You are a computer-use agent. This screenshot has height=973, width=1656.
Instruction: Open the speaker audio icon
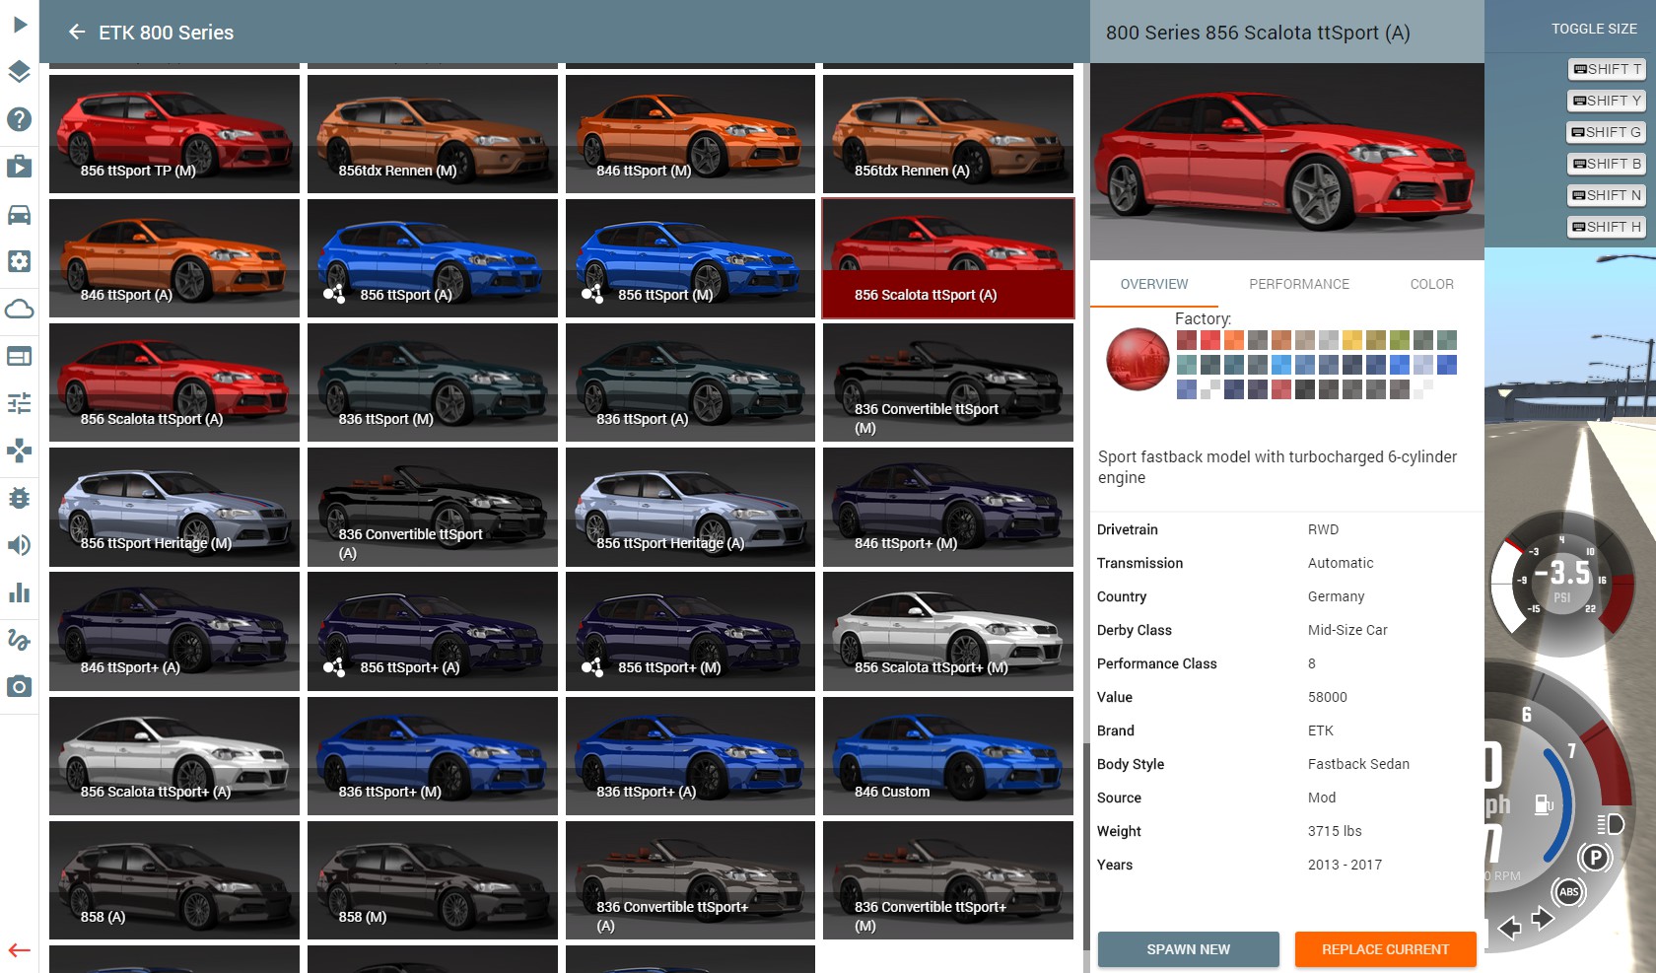[x=20, y=545]
